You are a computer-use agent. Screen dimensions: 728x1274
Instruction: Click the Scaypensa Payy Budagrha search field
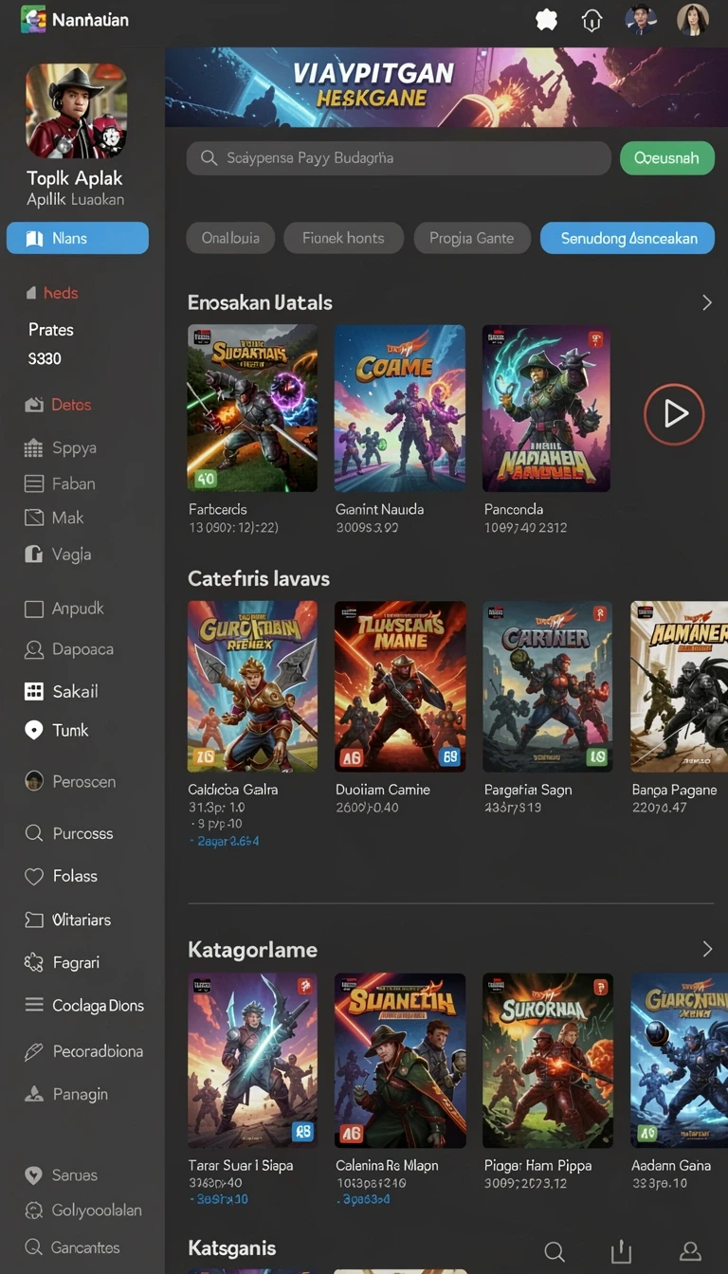pyautogui.click(x=399, y=158)
